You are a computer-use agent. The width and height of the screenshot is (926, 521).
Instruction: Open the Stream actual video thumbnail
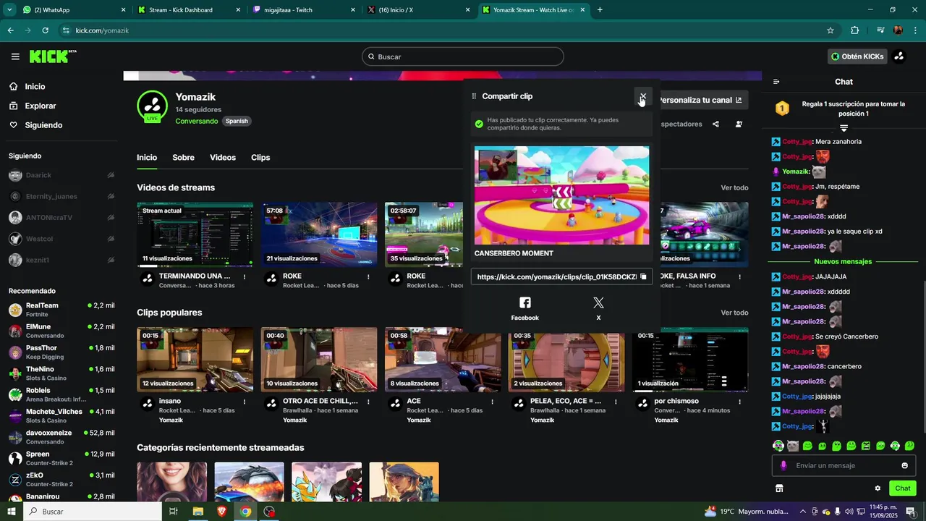195,234
